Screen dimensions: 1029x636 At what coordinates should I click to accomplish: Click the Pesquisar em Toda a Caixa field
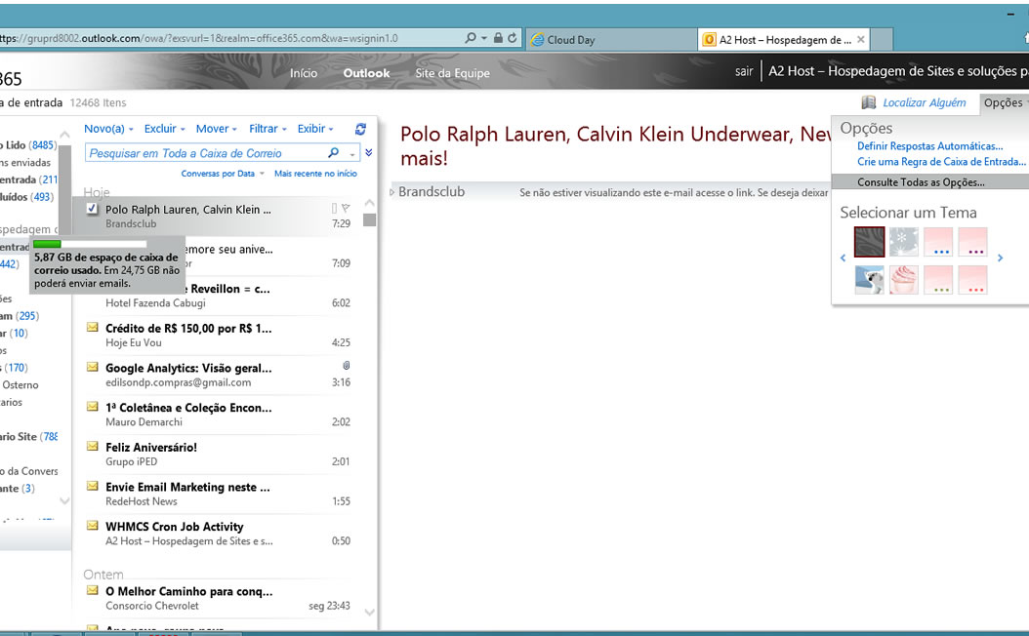(205, 153)
